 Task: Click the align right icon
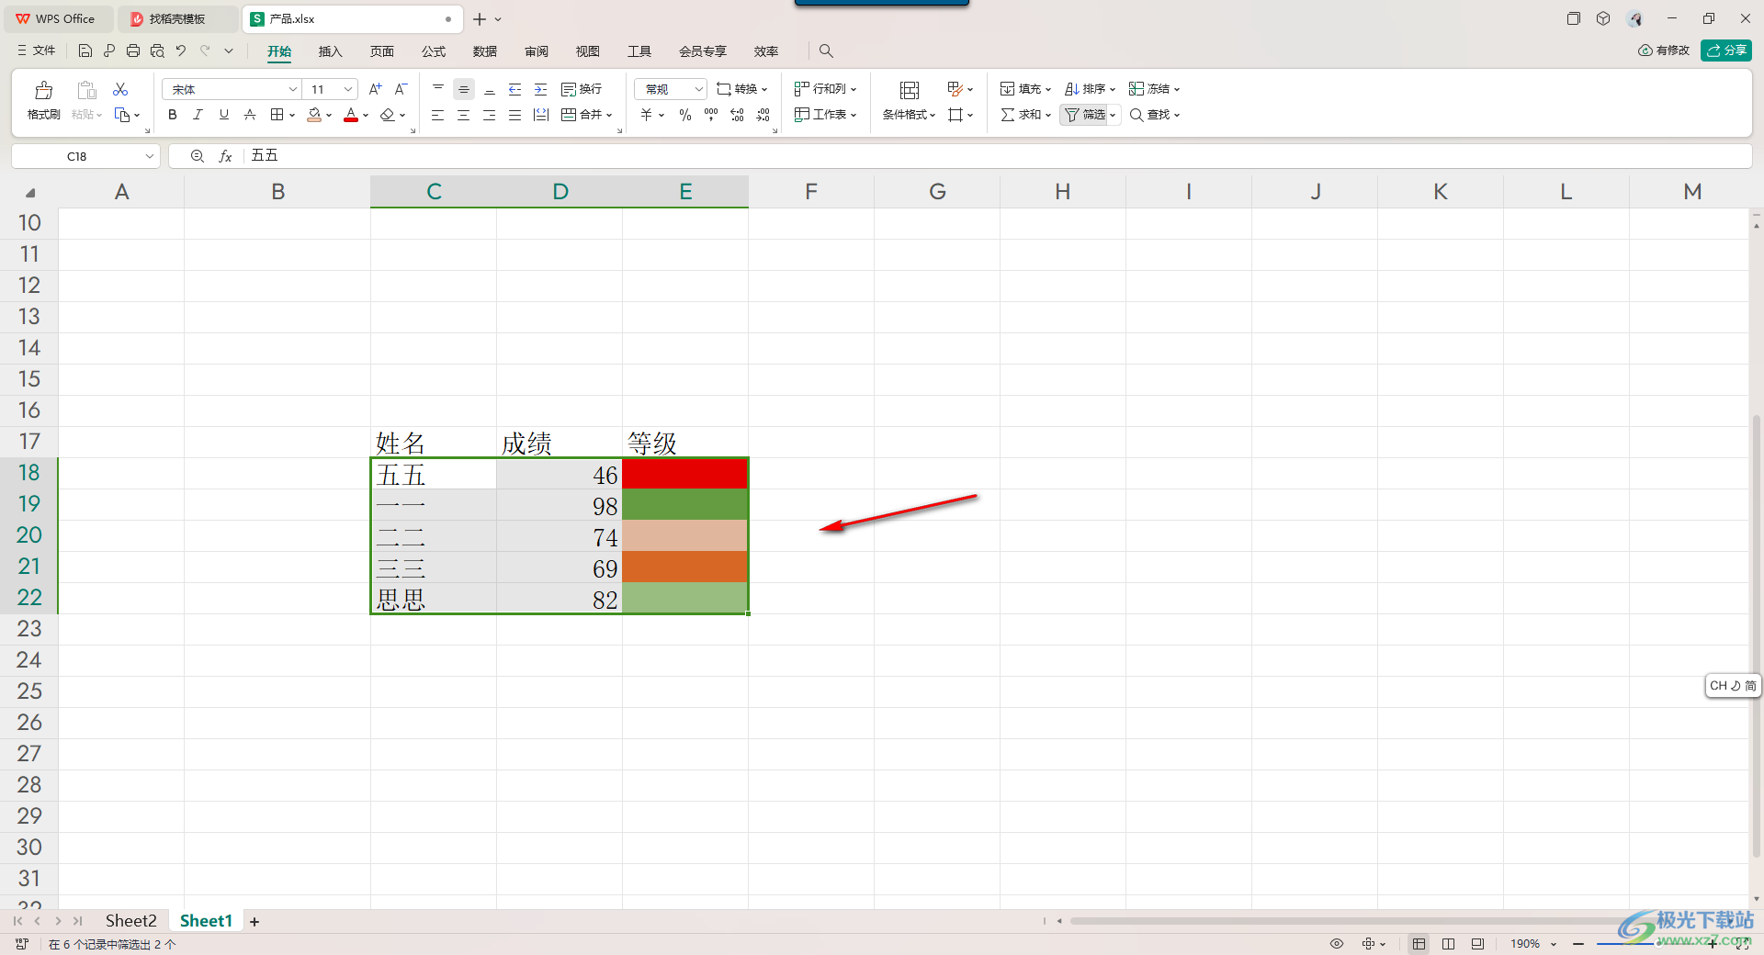point(490,115)
